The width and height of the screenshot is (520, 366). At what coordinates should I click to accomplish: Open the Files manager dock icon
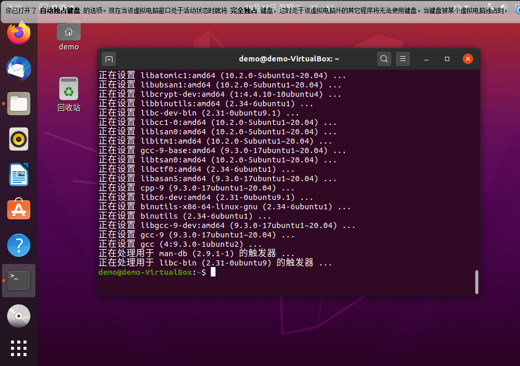(19, 104)
